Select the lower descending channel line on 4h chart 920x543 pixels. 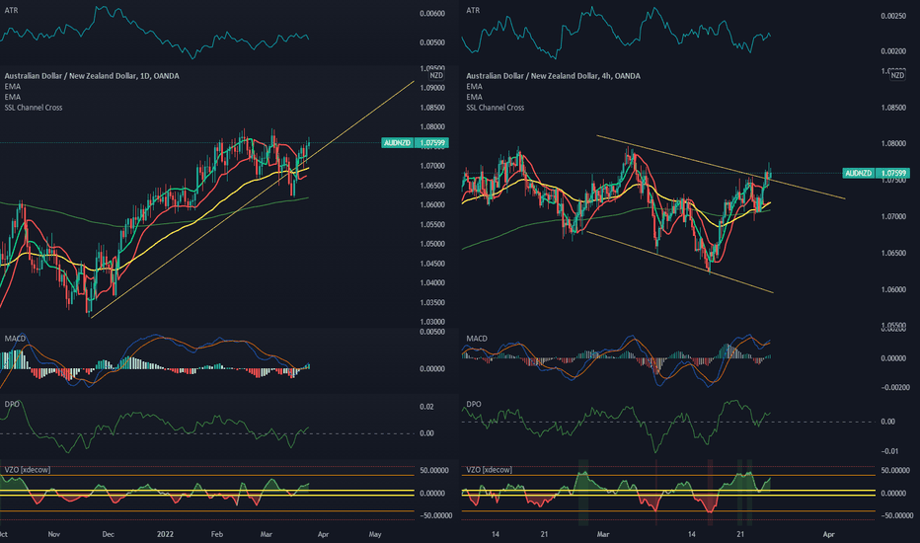(x=680, y=262)
